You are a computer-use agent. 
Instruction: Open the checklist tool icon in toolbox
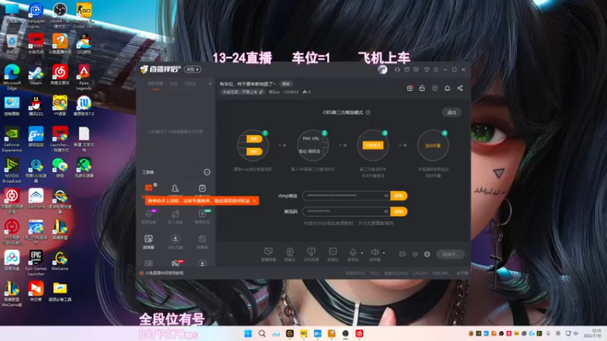(x=202, y=188)
